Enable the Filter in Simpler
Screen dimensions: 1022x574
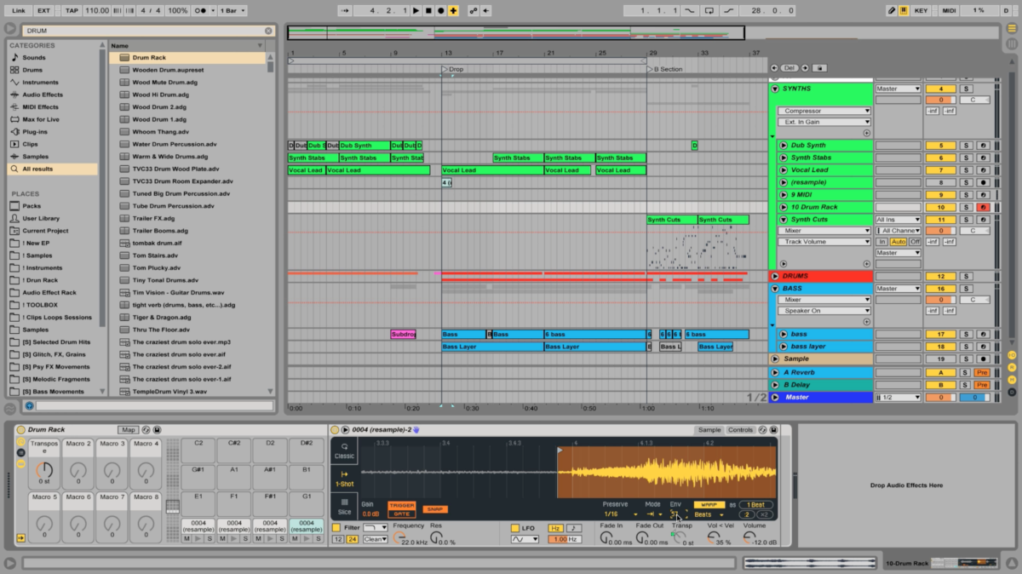[x=336, y=528]
